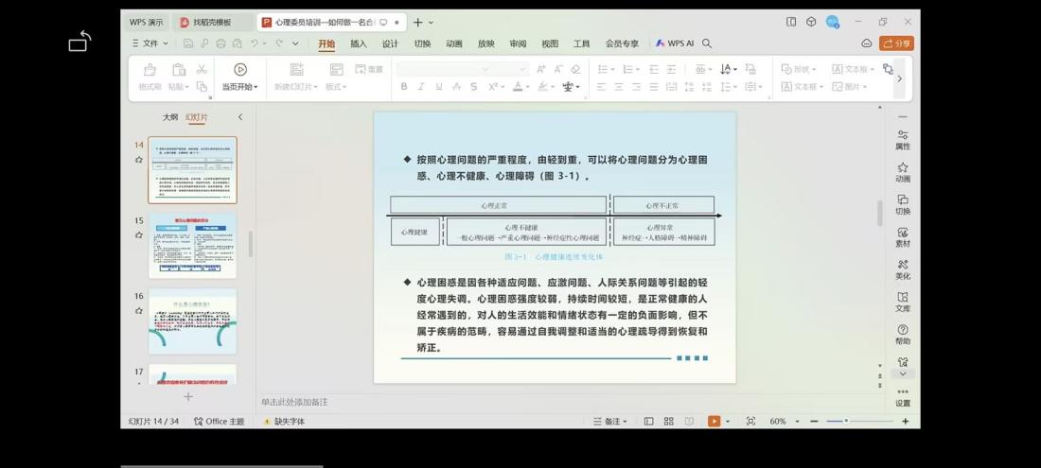Viewport: 1041px width, 468px height.
Task: Toggle italic formatting
Action: click(421, 86)
